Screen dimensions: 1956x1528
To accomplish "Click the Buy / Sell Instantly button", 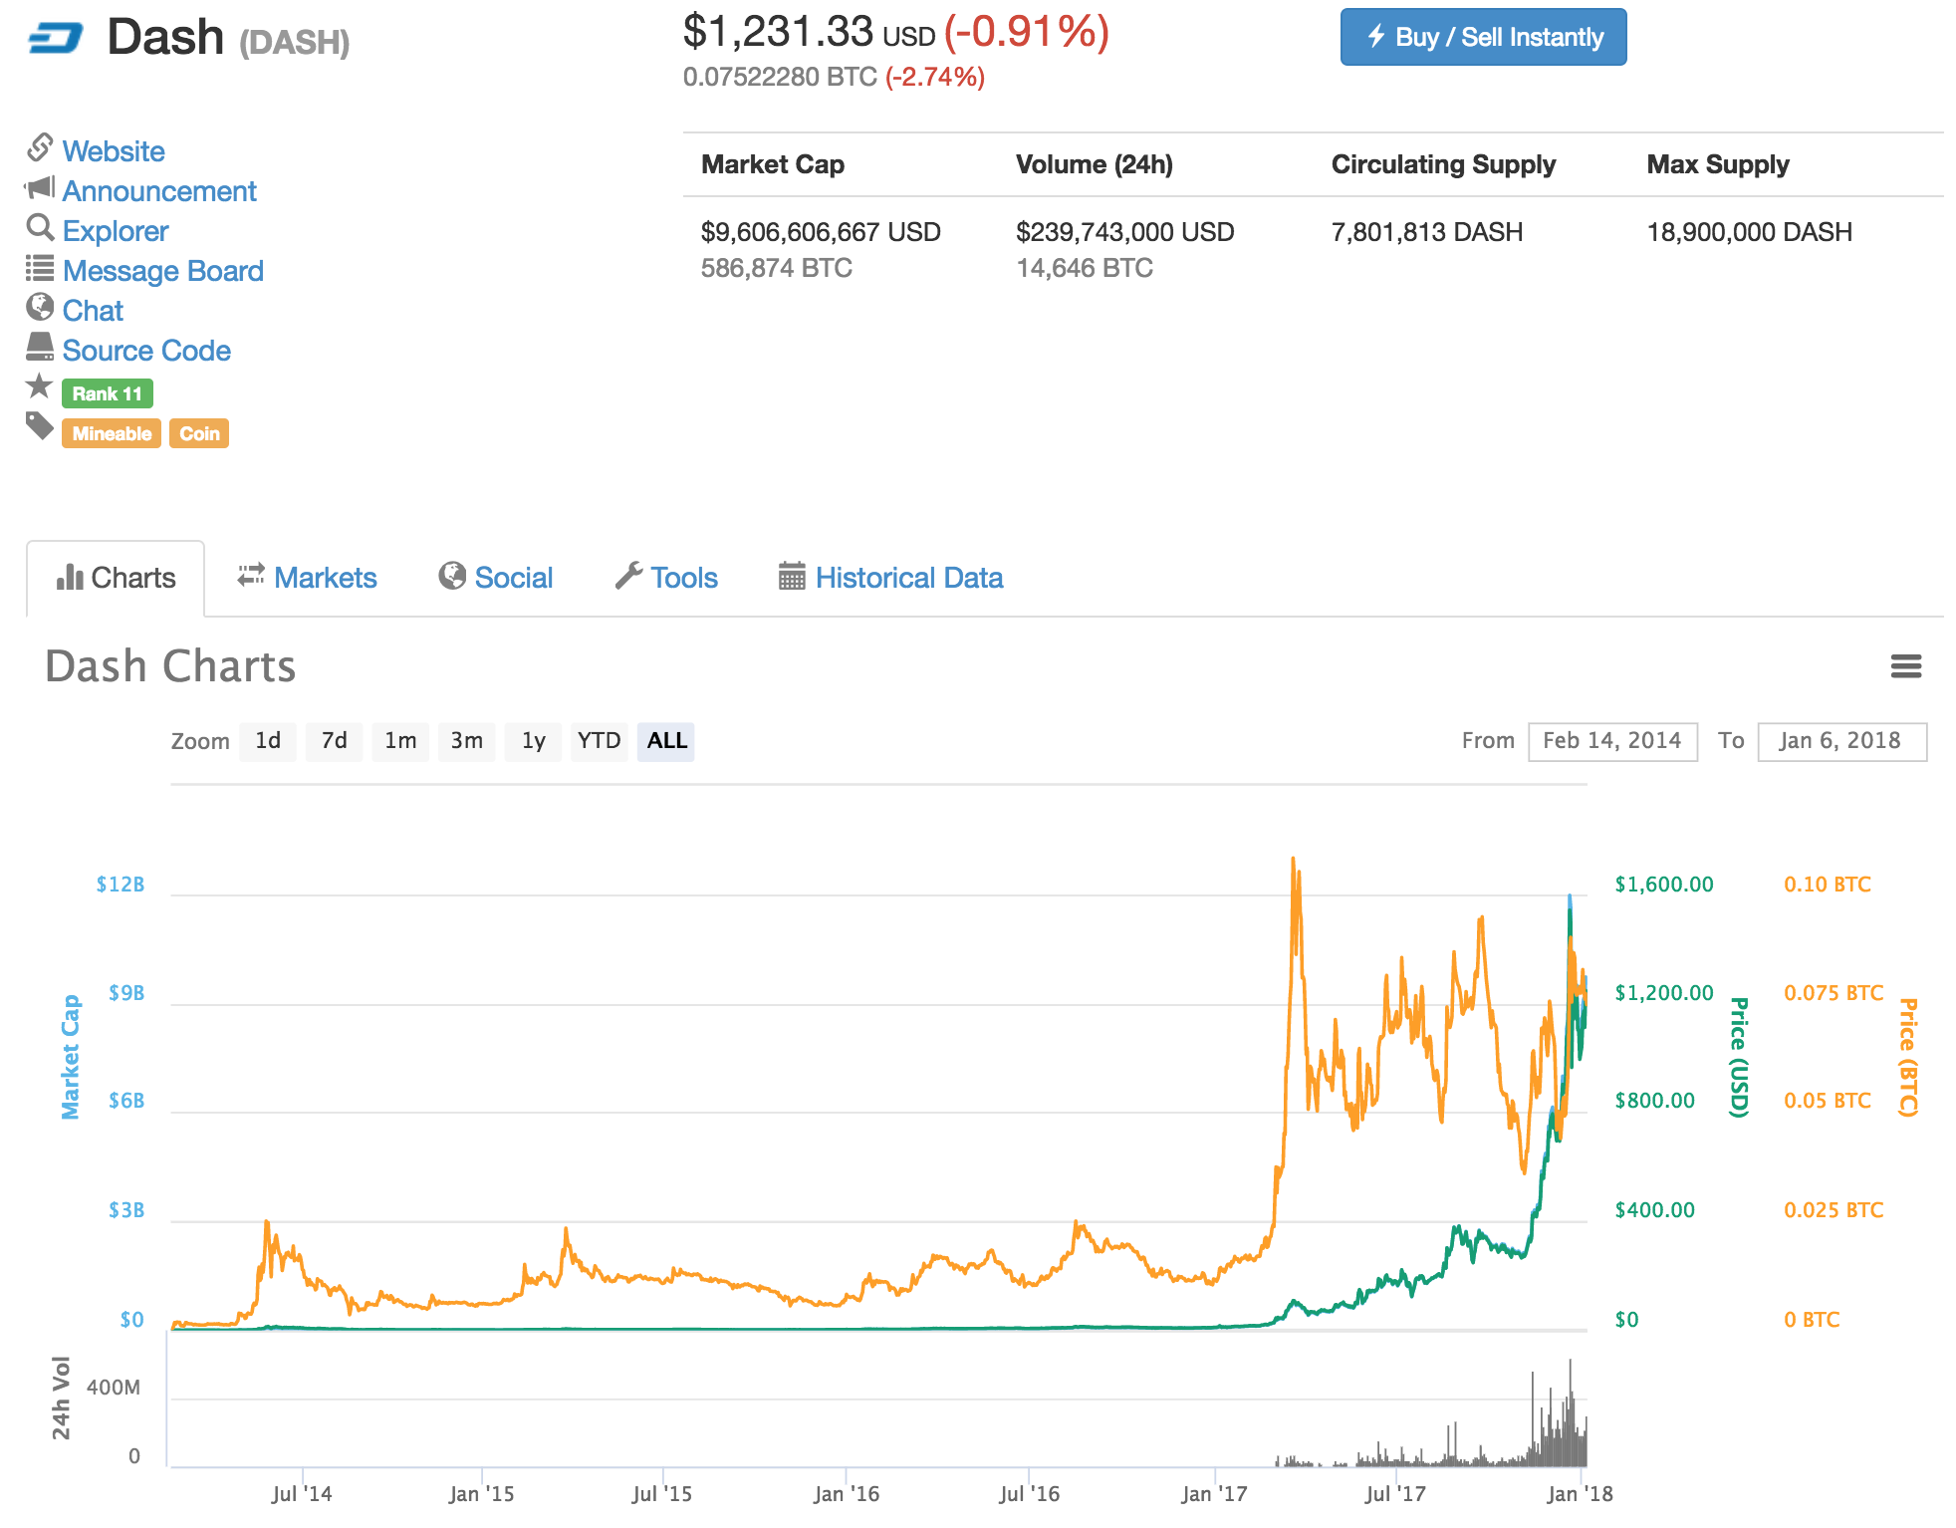I will (1483, 37).
